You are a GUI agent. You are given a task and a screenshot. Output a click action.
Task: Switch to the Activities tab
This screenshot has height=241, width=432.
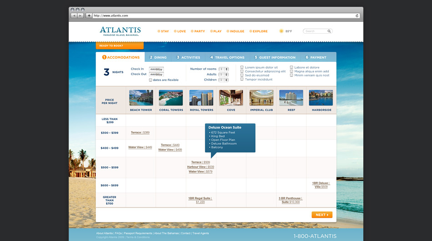(188, 57)
